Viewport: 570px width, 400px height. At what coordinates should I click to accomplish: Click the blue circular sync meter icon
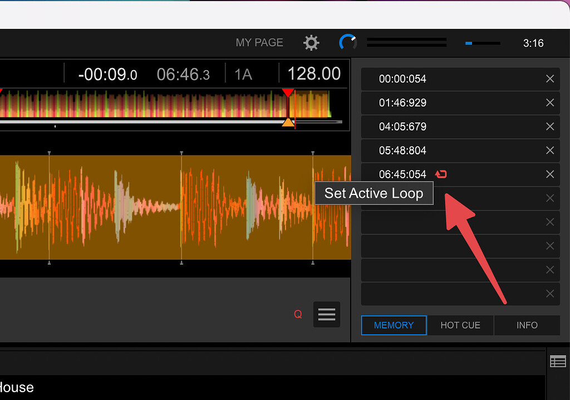click(347, 41)
